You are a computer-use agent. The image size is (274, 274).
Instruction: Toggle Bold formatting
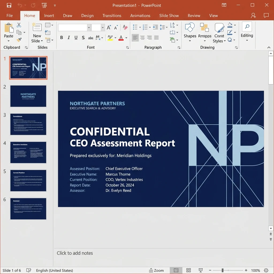point(62,37)
